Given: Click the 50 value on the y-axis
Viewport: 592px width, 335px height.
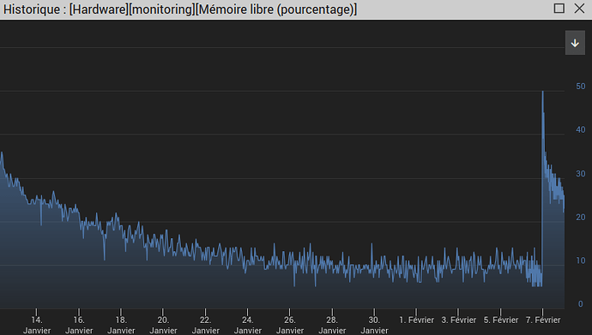Looking at the screenshot, I should [x=580, y=87].
